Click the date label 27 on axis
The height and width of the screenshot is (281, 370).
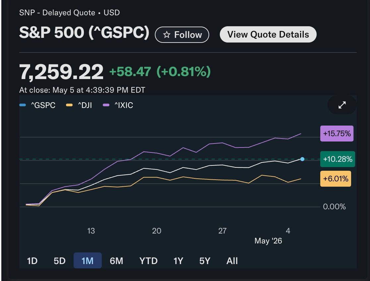(222, 231)
